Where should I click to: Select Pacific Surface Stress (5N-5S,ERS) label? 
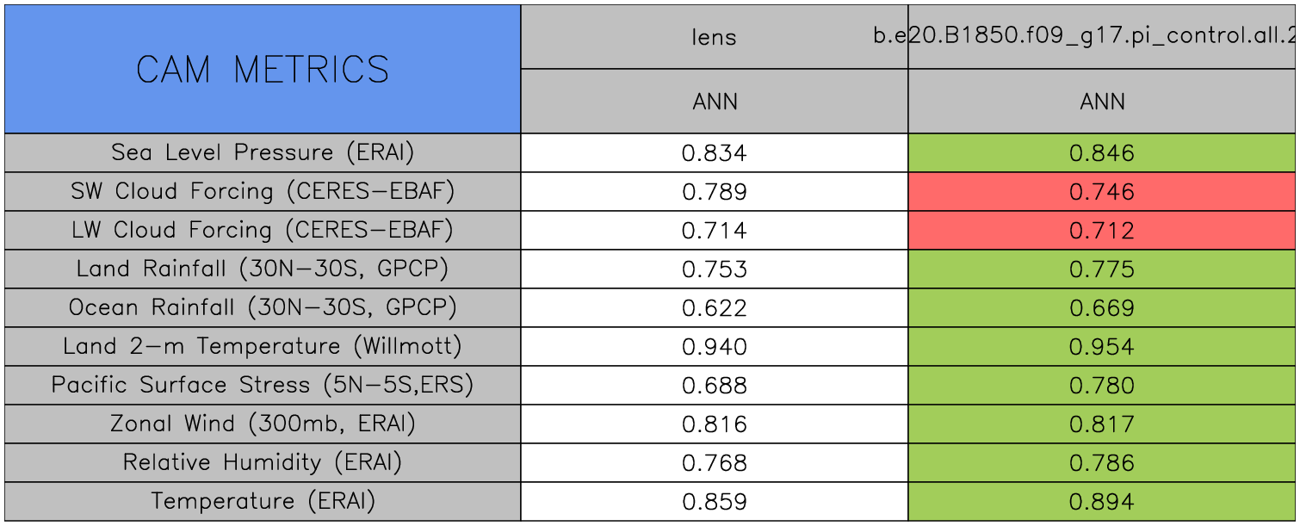pyautogui.click(x=263, y=386)
